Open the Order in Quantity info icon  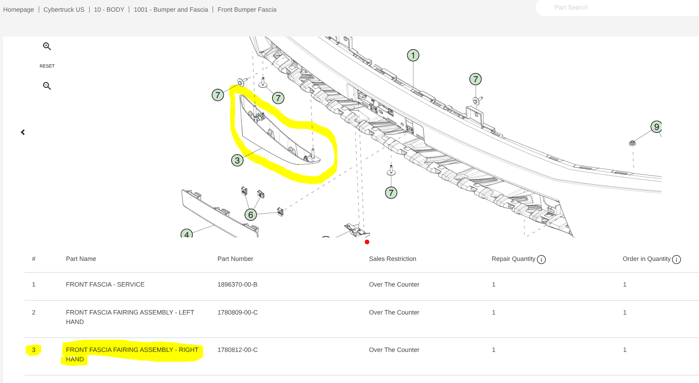[676, 260]
